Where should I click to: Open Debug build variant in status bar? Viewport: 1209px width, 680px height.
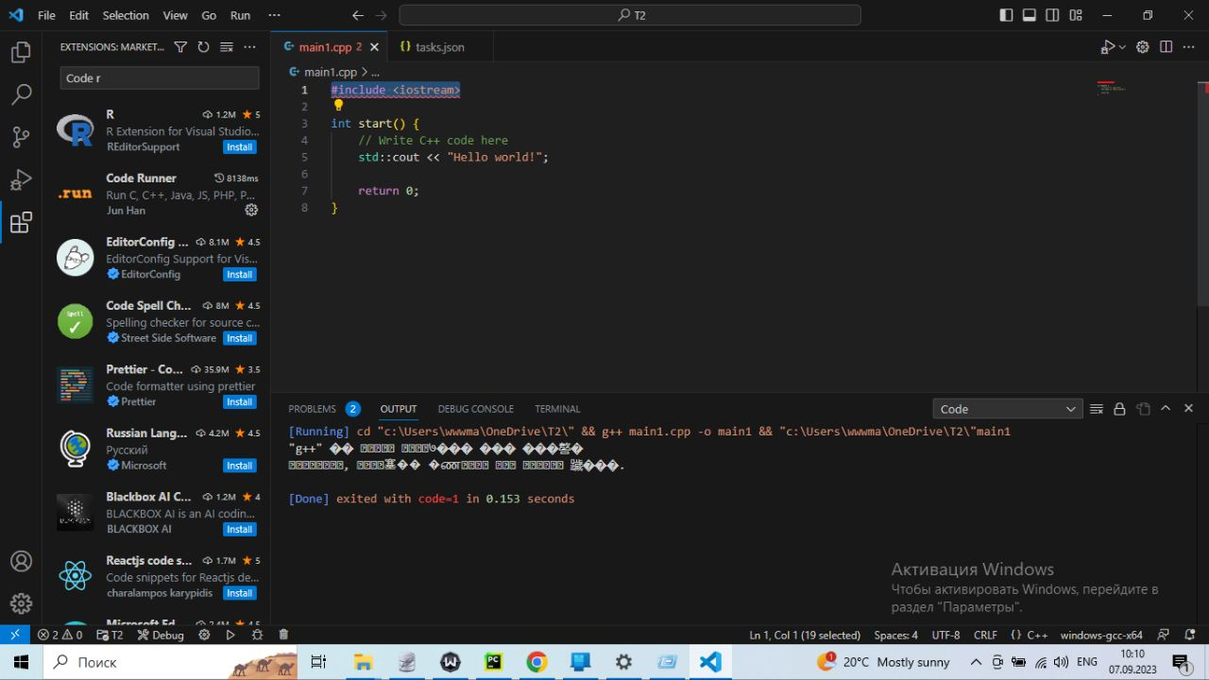(161, 635)
